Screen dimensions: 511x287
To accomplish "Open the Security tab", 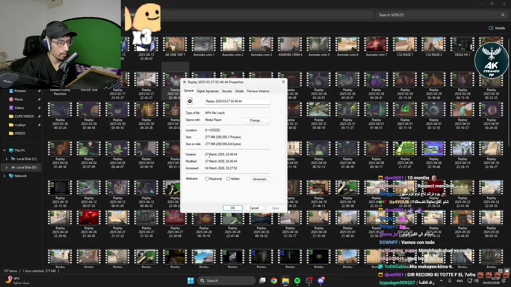I will click(x=227, y=91).
